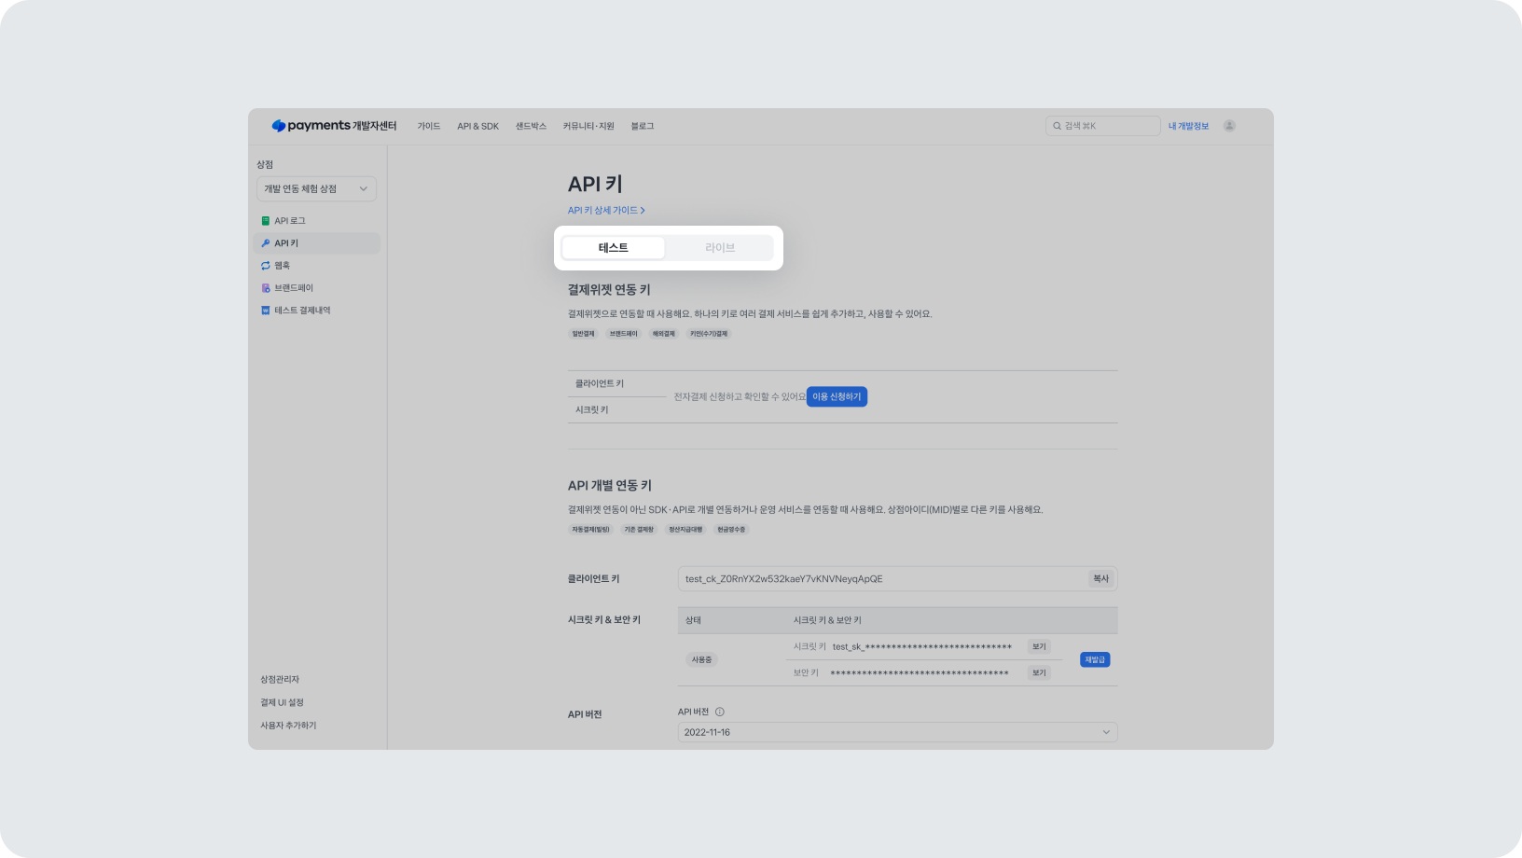This screenshot has height=858, width=1522.
Task: Open the 브랜드페이 sidebar icon
Action: click(x=266, y=288)
